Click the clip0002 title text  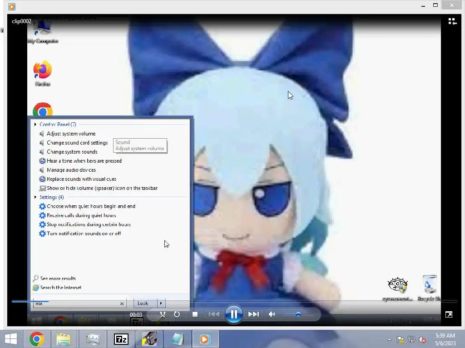21,21
